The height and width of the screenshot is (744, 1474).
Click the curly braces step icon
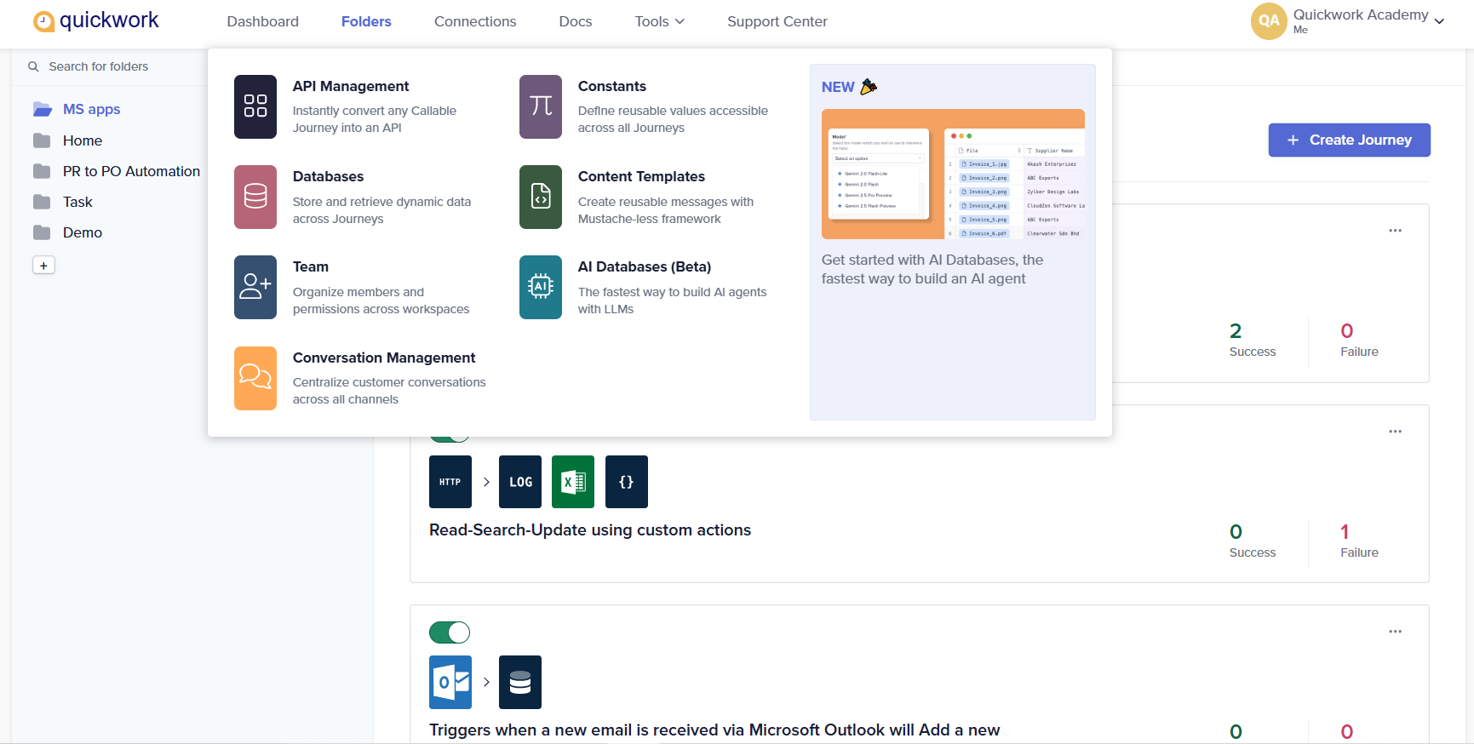[627, 482]
